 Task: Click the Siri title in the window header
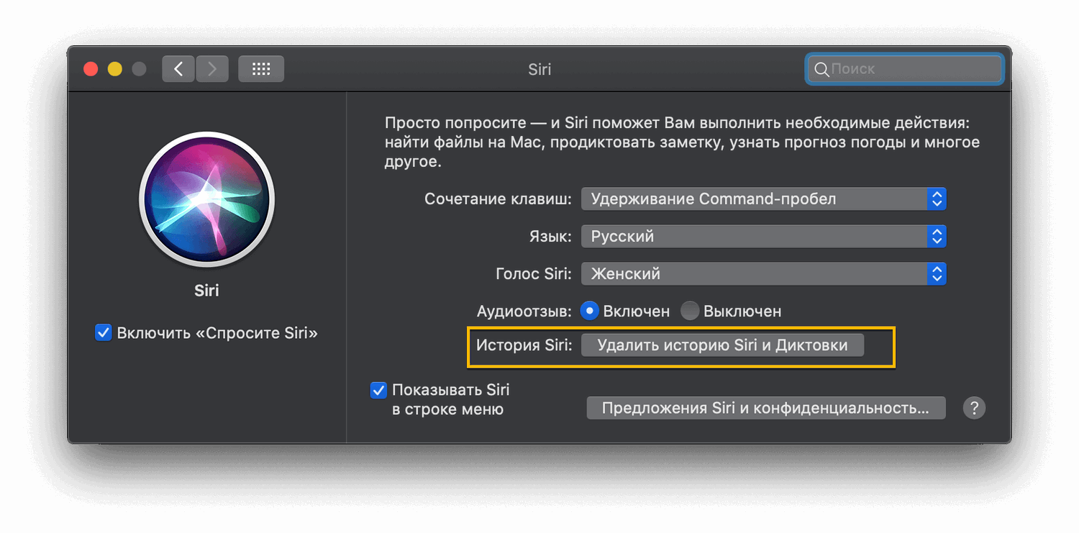(x=539, y=69)
